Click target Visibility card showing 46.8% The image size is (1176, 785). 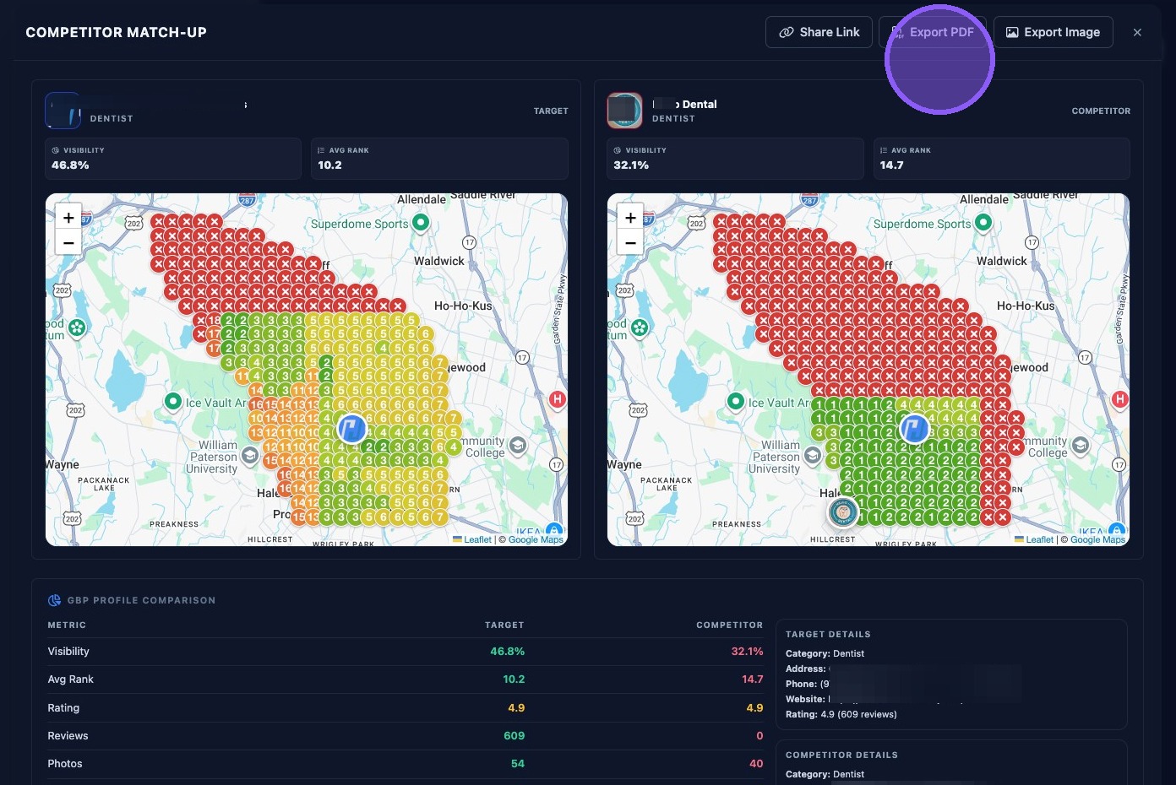(173, 159)
